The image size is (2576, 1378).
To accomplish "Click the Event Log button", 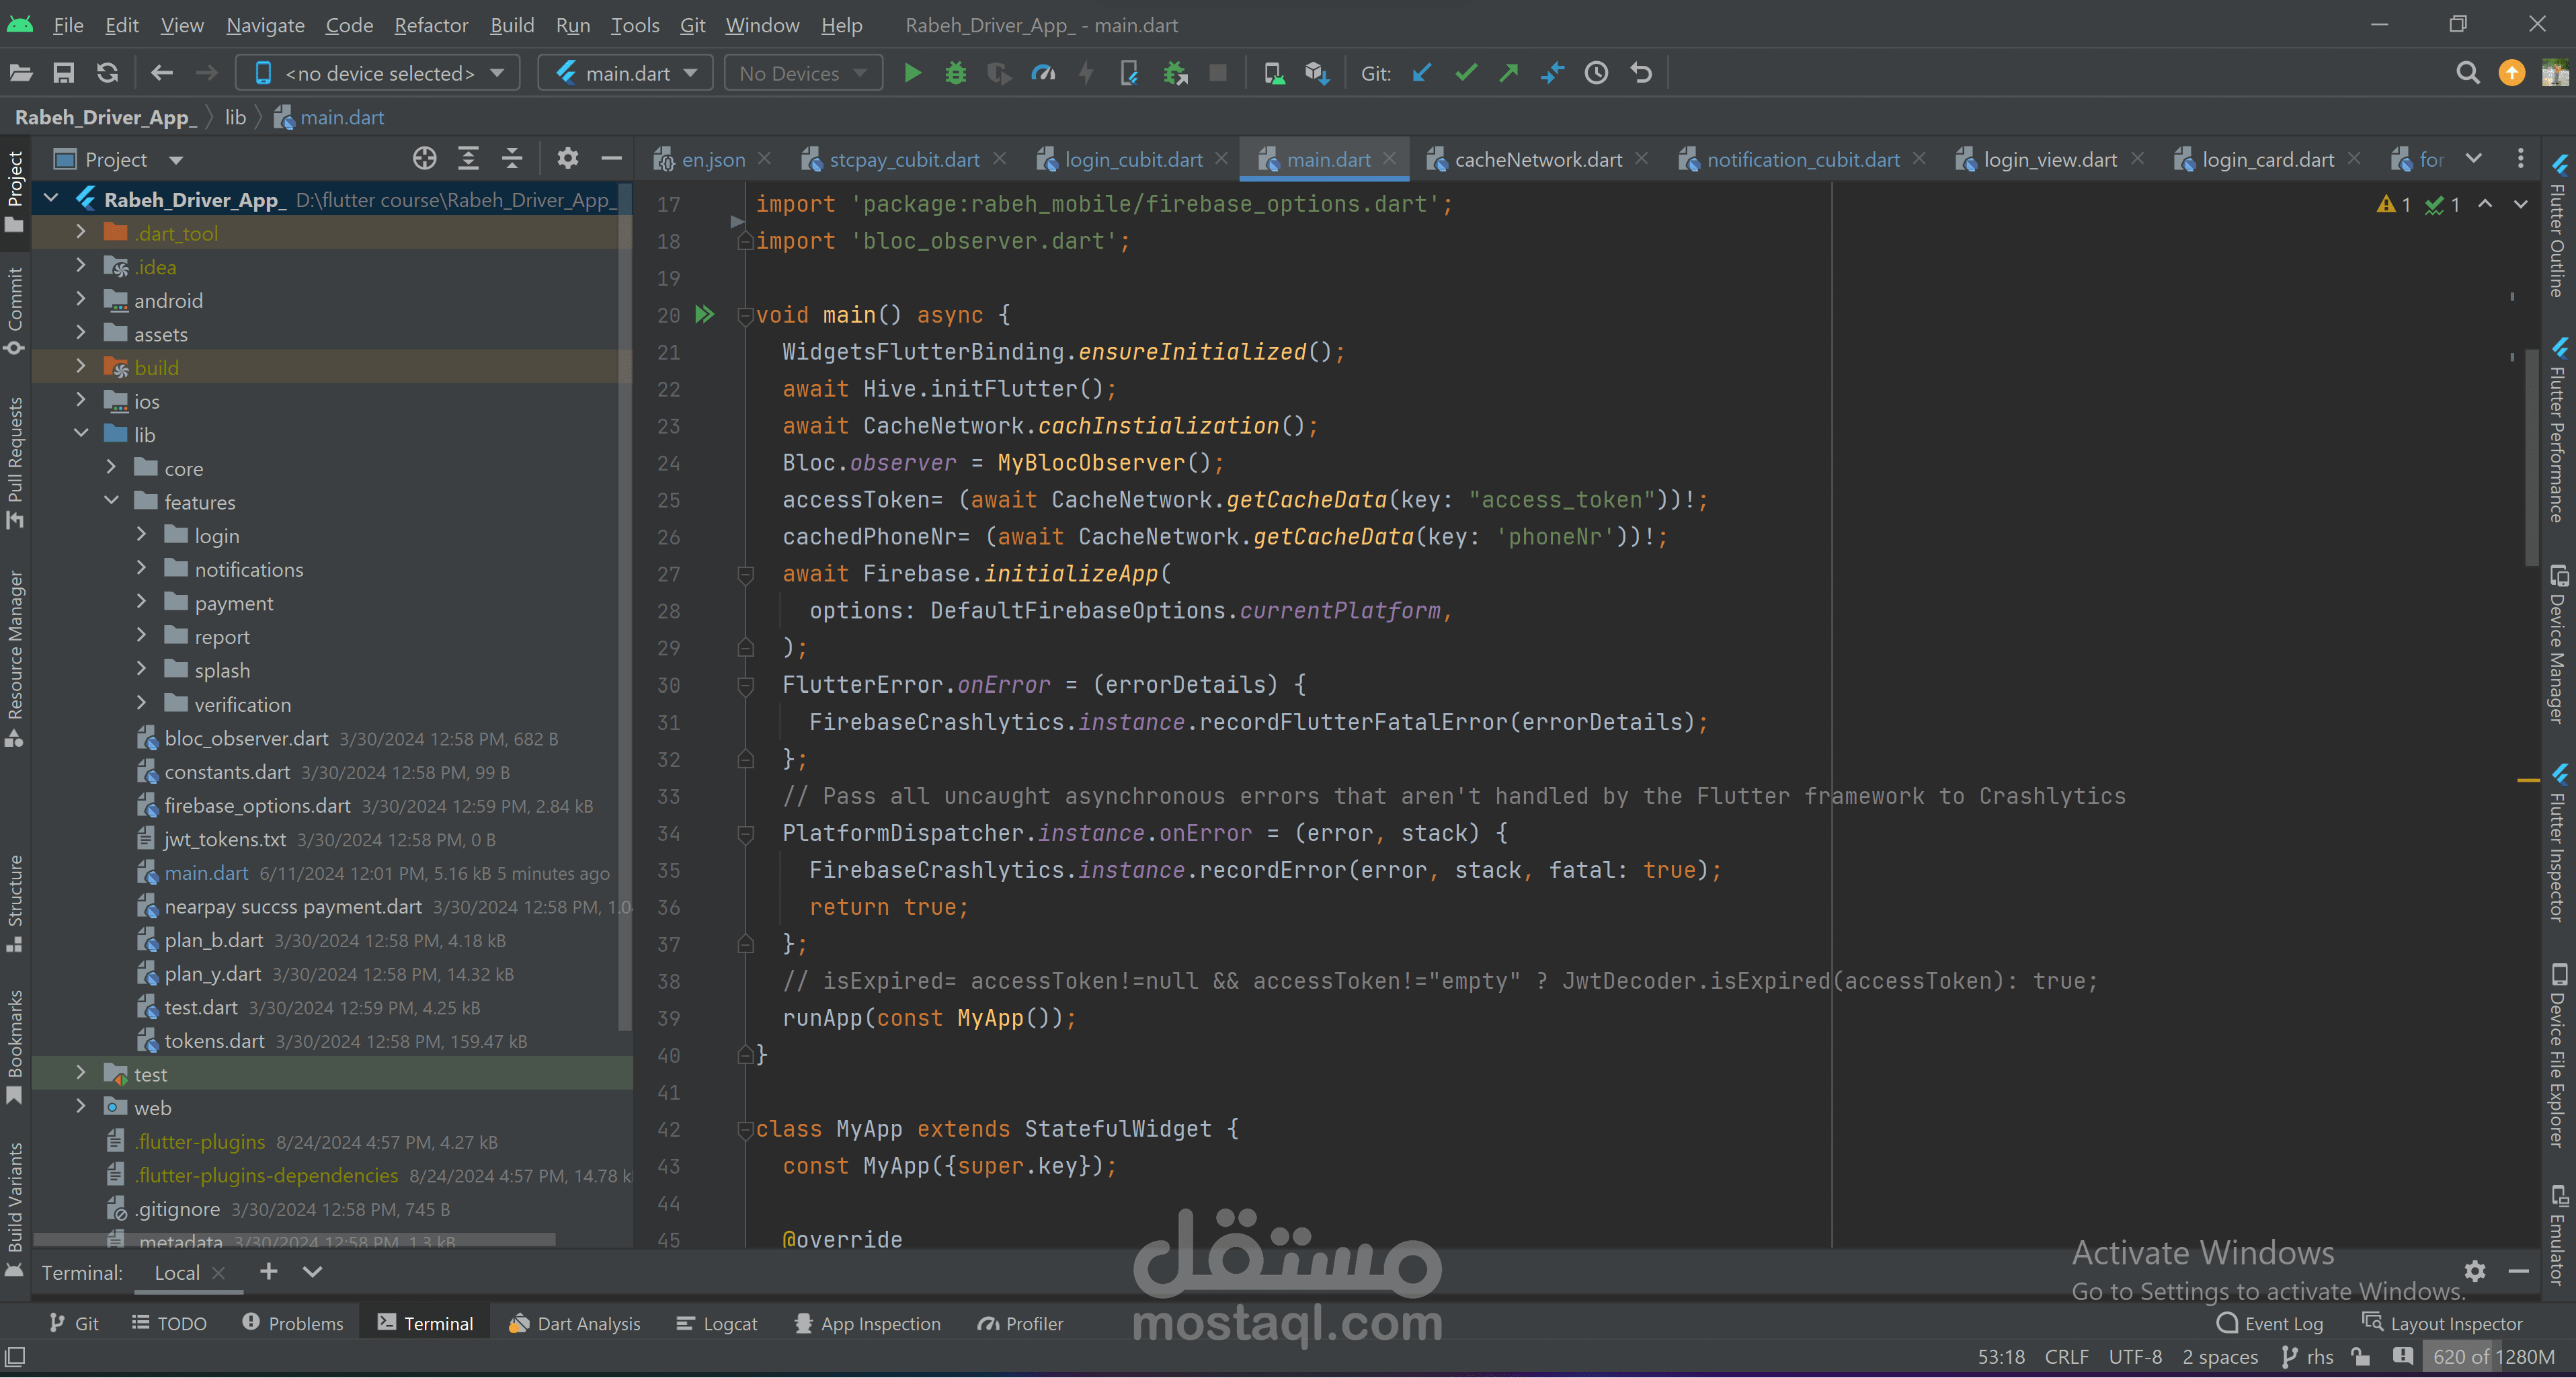I will (x=2270, y=1323).
